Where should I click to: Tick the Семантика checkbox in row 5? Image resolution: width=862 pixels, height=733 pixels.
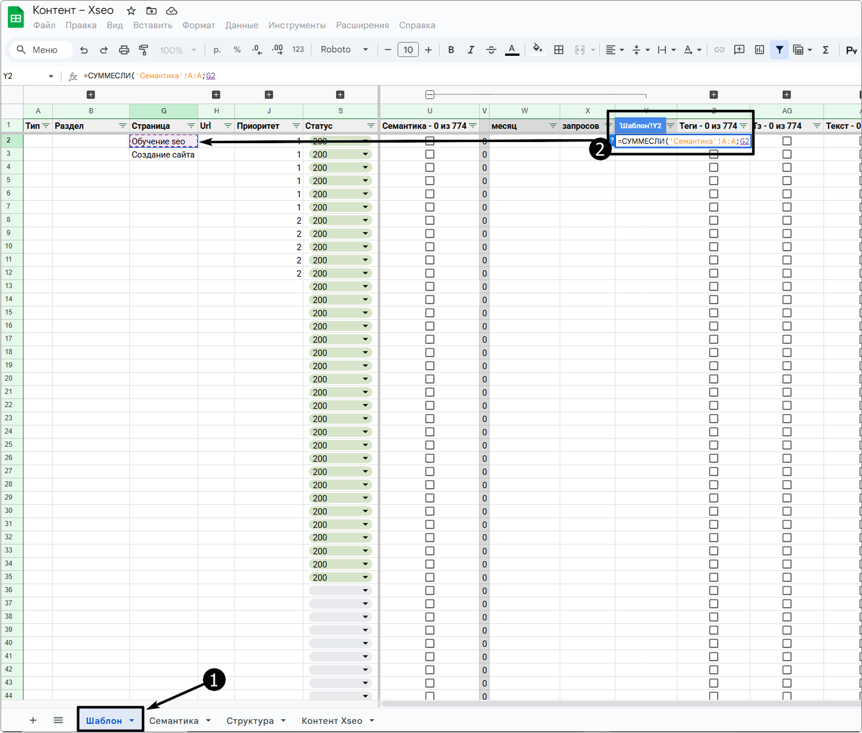click(430, 181)
